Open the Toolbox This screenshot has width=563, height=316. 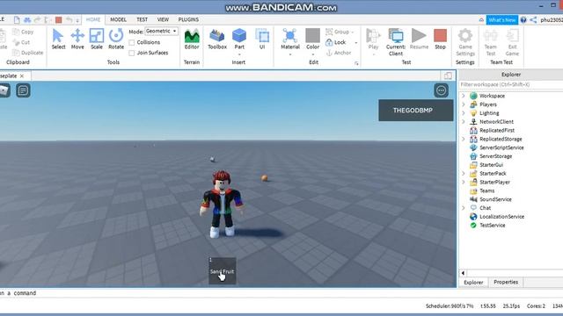(x=217, y=39)
